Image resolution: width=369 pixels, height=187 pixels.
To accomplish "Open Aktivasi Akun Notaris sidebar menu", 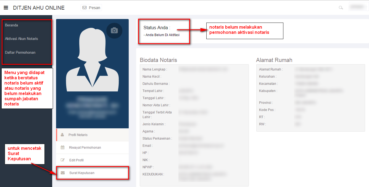I will coord(22,39).
